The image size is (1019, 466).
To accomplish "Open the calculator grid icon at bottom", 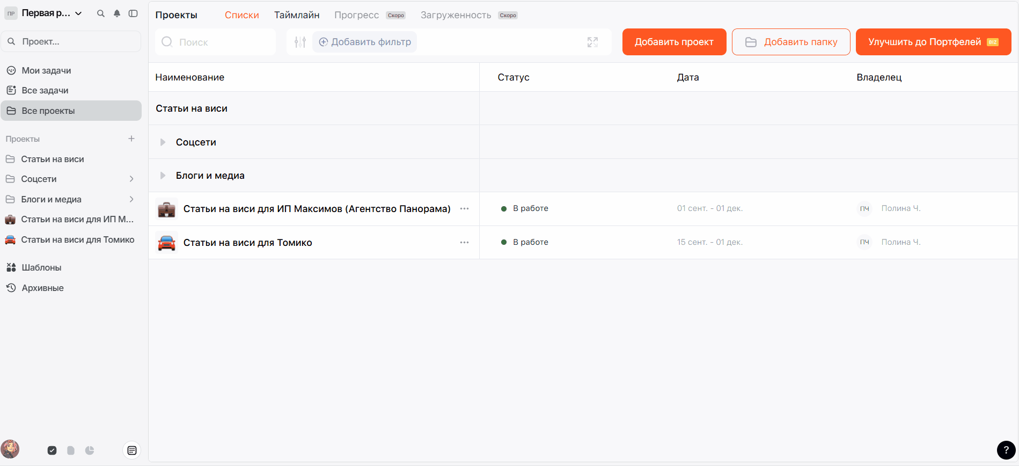I will click(x=132, y=450).
